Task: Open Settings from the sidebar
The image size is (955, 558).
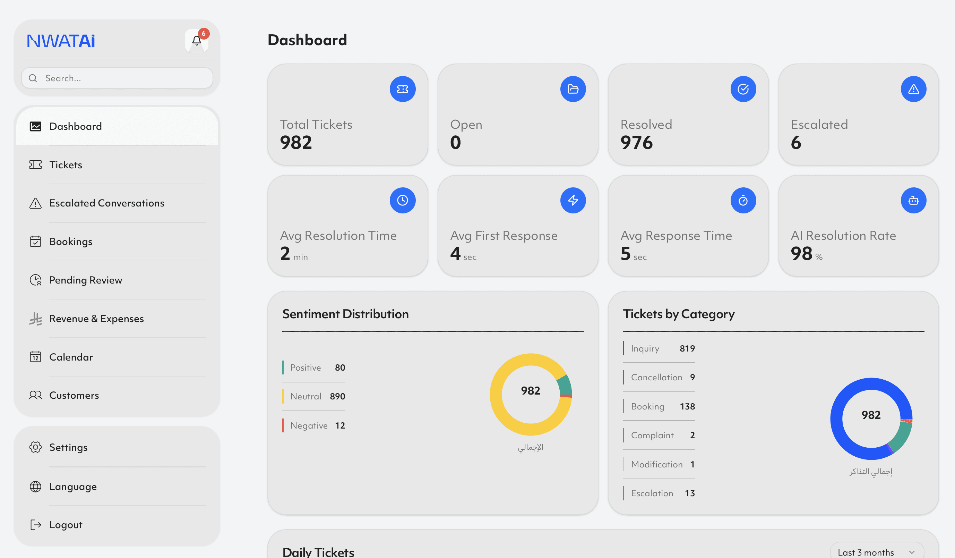Action: [68, 447]
